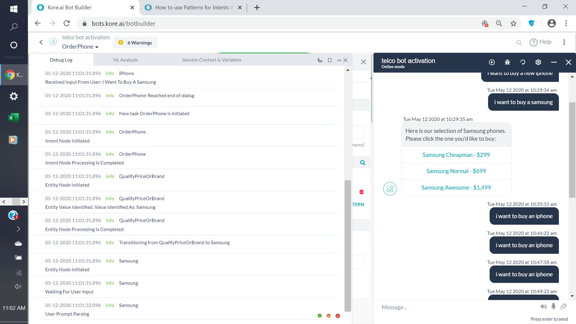The width and height of the screenshot is (576, 324).
Task: Switch to the NL Analysis tab
Action: [x=126, y=59]
